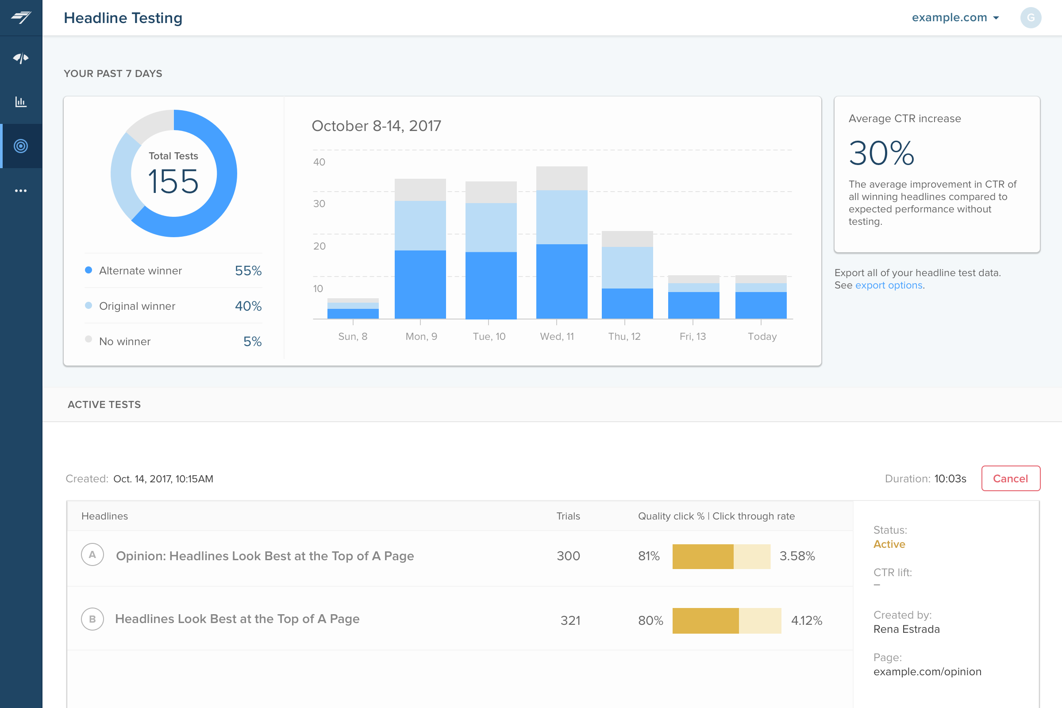
Task: Click the headline A circle badge
Action: pos(92,555)
